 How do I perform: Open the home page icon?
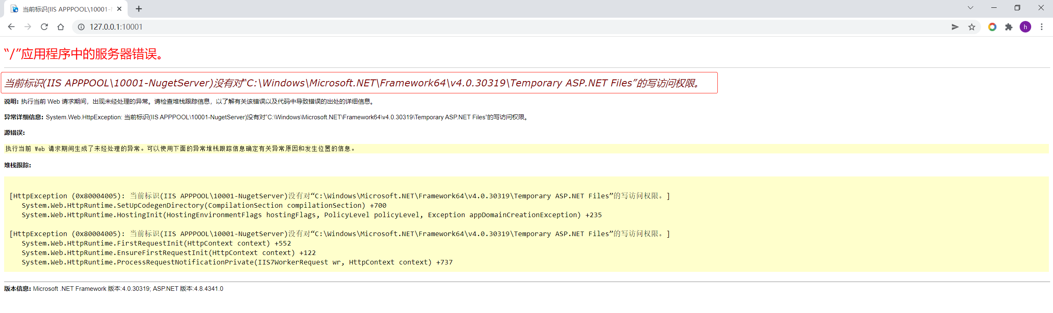pyautogui.click(x=60, y=27)
